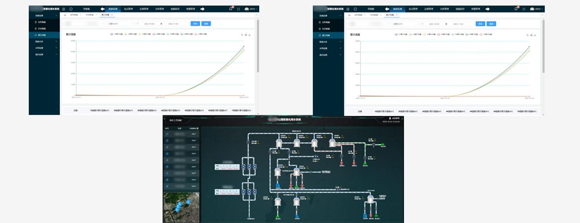Click the home icon in left window's tab bar

point(65,15)
